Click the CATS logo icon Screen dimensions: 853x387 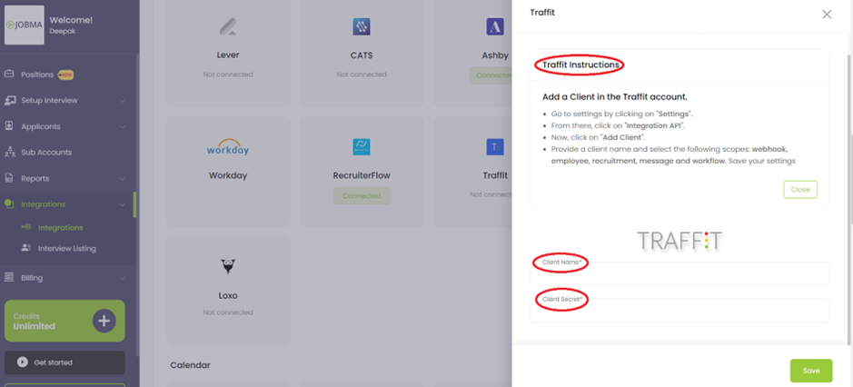point(362,26)
